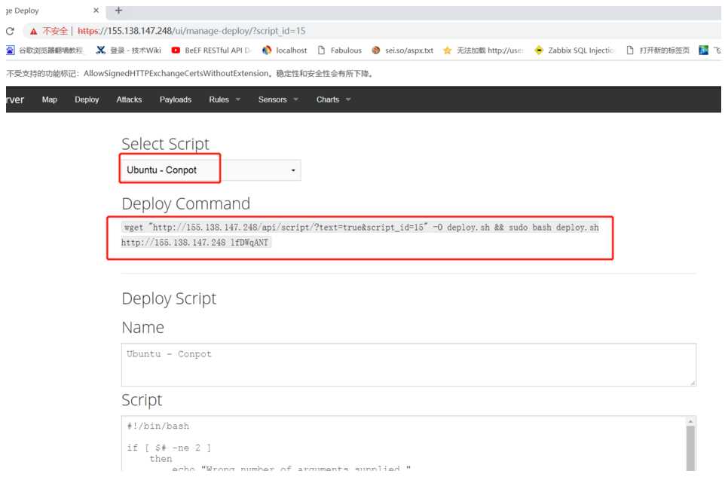Image resolution: width=728 pixels, height=486 pixels.
Task: Click the Confluence X bookmark icon
Action: click(x=100, y=50)
